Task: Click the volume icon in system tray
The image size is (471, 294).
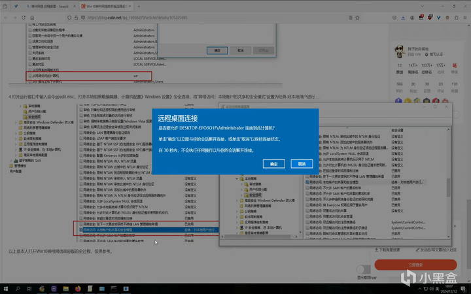Action: 432,289
